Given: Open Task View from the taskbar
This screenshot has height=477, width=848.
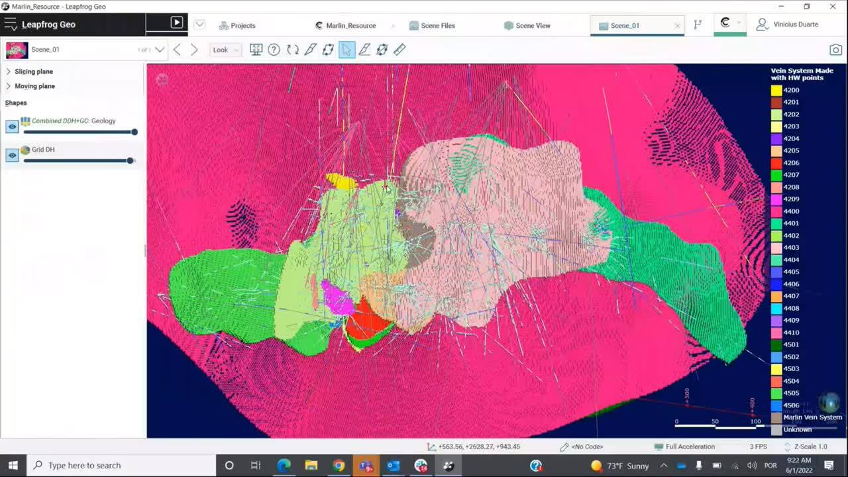Looking at the screenshot, I should [x=256, y=465].
